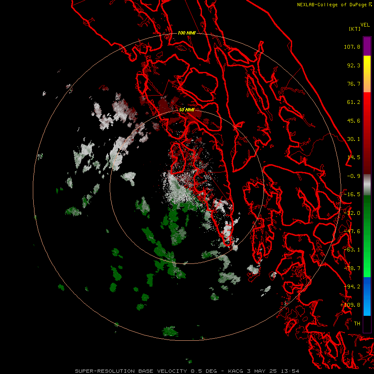Screen dimensions: 374x374
Task: Click the 107.8 velocity scale value
Action: click(352, 47)
